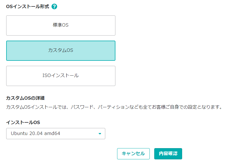Click the カスタムOSの詳細 heading
228x163 pixels.
[x=25, y=98]
